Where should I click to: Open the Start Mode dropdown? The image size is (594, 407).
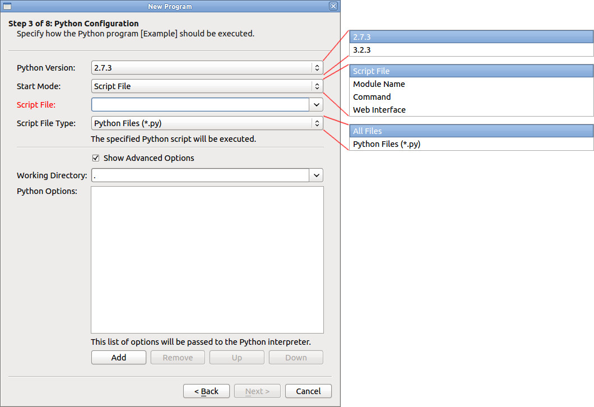(207, 86)
